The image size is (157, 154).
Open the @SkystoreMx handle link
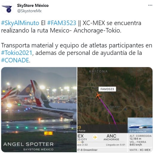[x=29, y=11]
